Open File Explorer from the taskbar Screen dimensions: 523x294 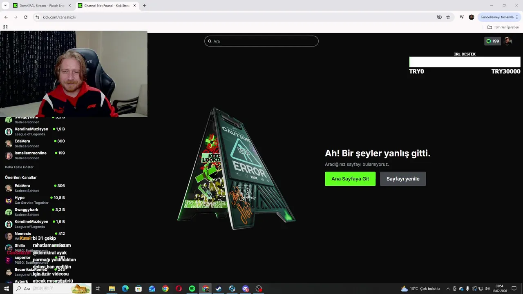[x=112, y=289]
